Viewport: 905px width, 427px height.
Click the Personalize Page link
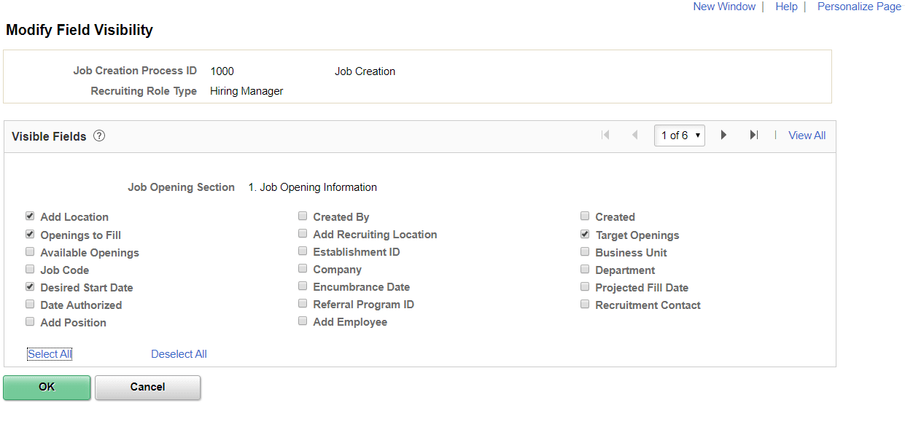[x=858, y=7]
